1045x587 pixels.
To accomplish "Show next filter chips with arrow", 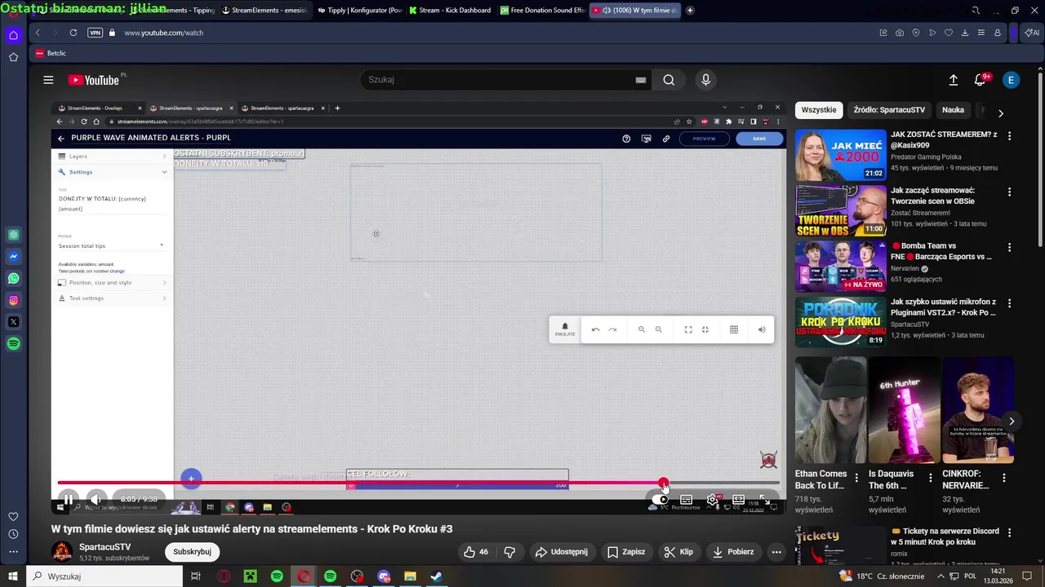I will [1001, 113].
